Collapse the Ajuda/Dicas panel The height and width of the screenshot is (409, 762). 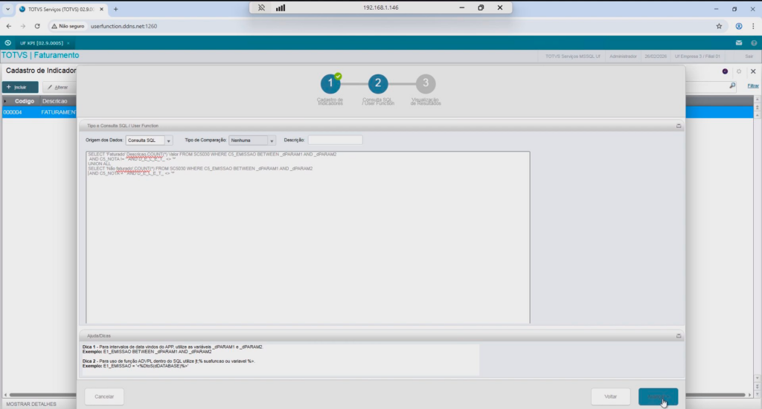[679, 335]
